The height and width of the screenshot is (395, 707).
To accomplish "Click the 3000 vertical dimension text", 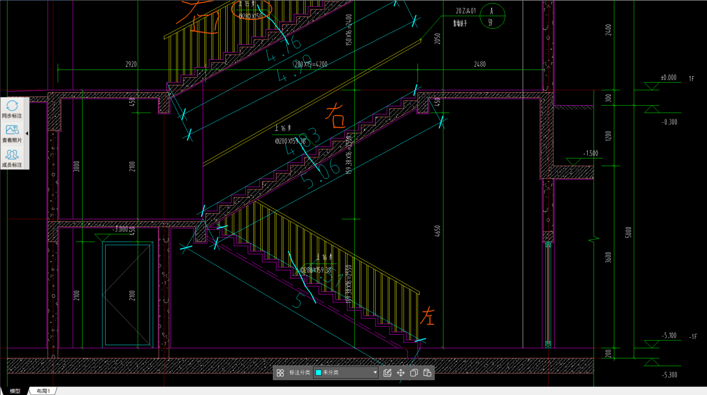I will (76, 166).
